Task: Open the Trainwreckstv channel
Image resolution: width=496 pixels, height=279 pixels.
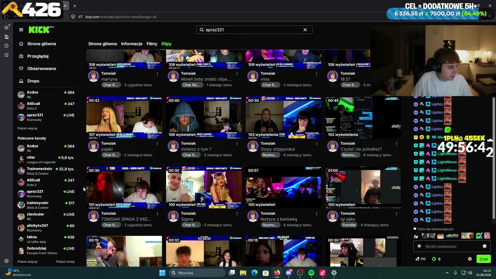Action: pos(46,171)
